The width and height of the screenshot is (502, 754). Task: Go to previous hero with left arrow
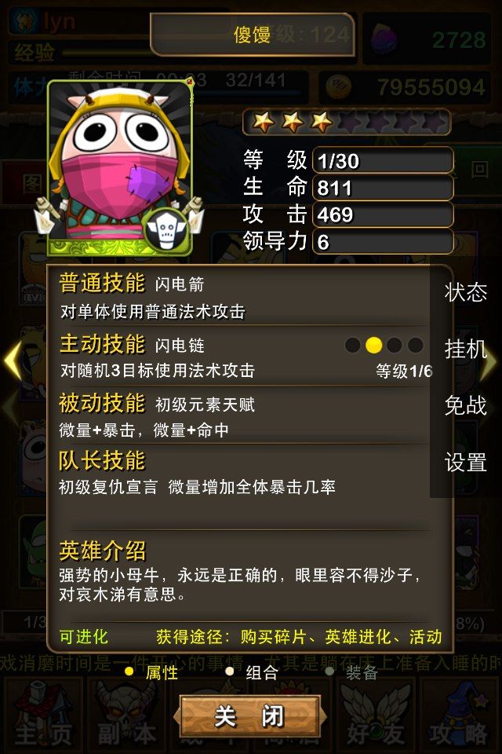(x=12, y=360)
